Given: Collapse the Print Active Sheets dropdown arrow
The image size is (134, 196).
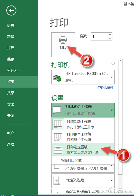Looking at the screenshot, I should (112, 110).
